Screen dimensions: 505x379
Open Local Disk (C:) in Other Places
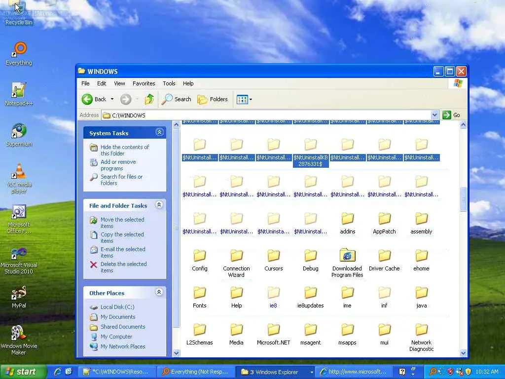coord(117,307)
